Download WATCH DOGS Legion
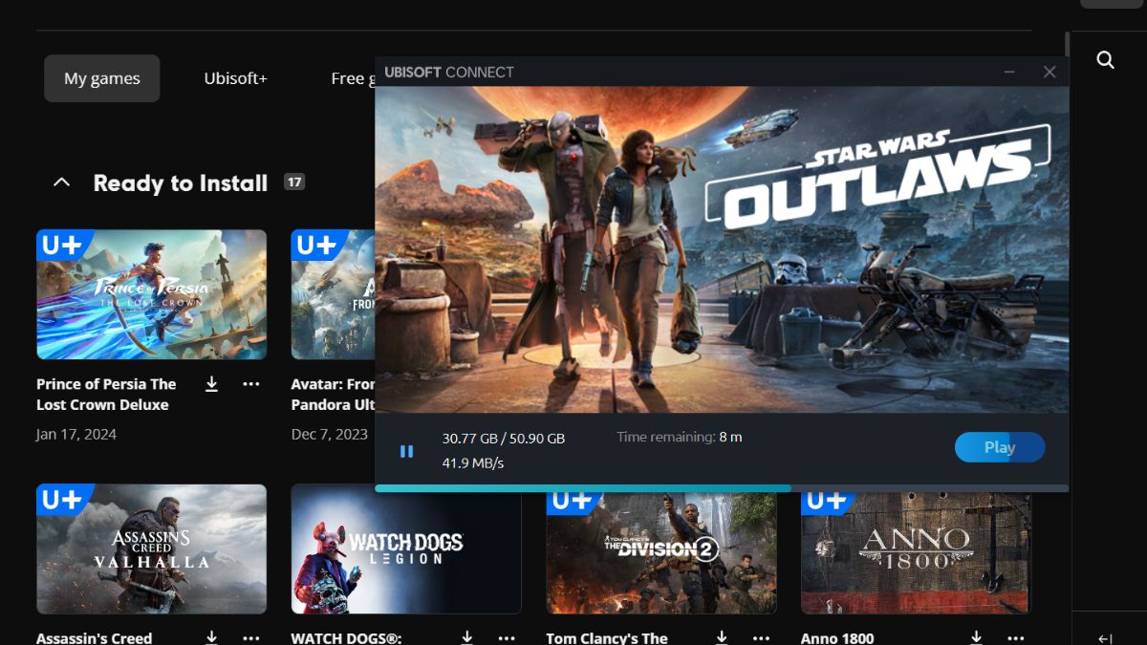The image size is (1147, 645). point(467,637)
